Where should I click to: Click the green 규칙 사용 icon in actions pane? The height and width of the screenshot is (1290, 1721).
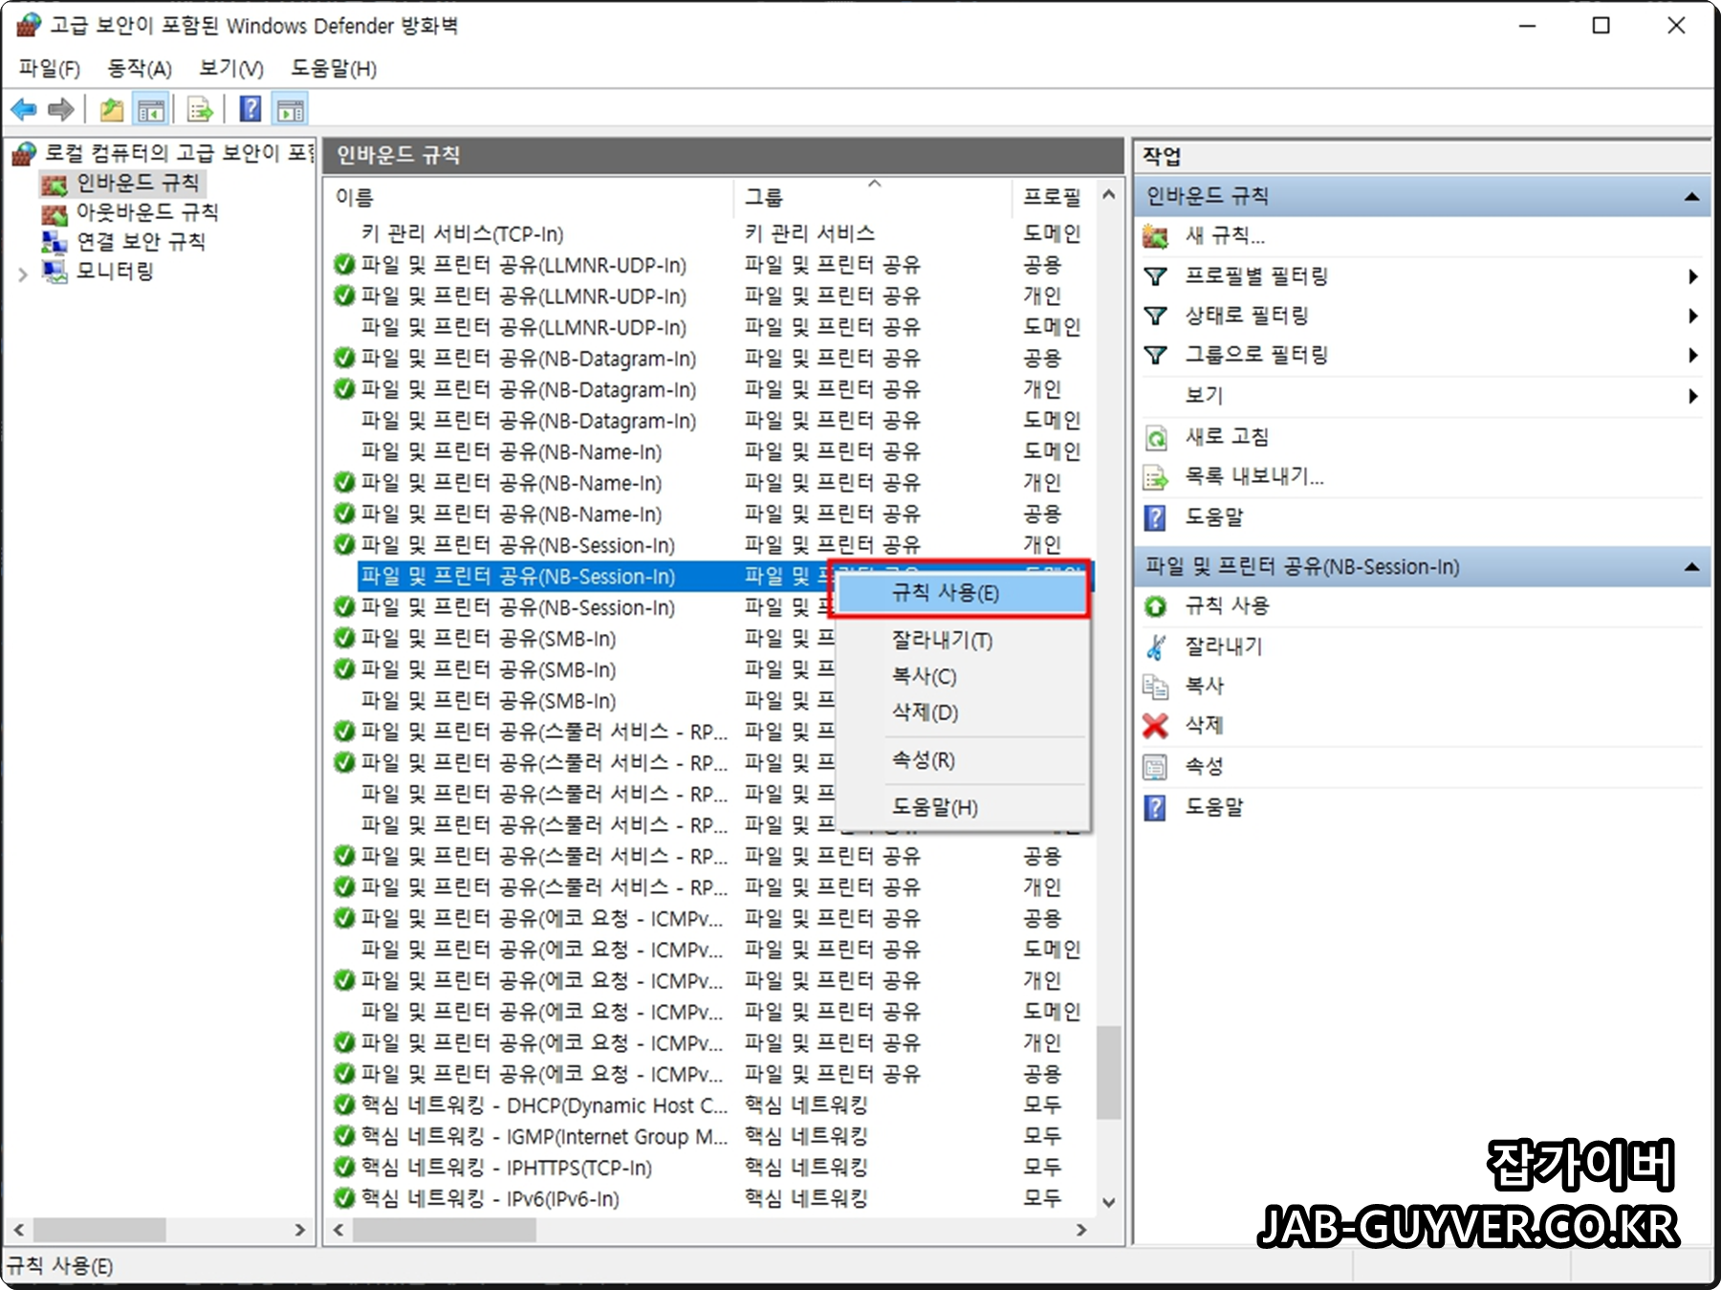1156,606
